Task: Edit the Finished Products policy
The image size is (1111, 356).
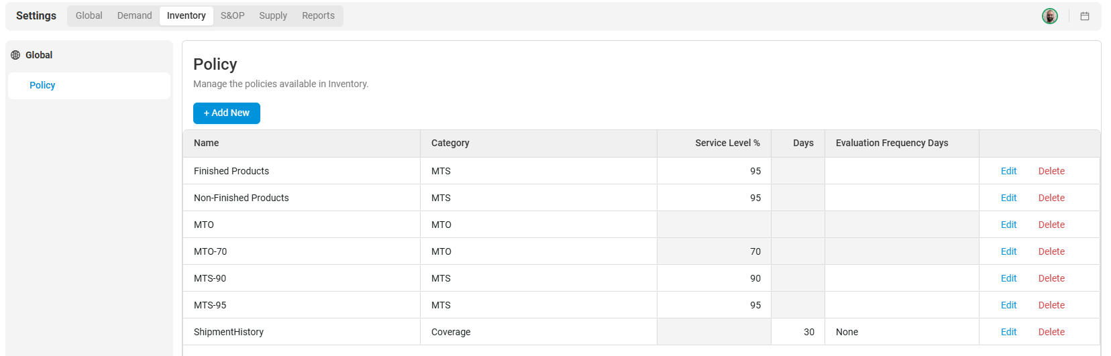Action: pos(1008,171)
